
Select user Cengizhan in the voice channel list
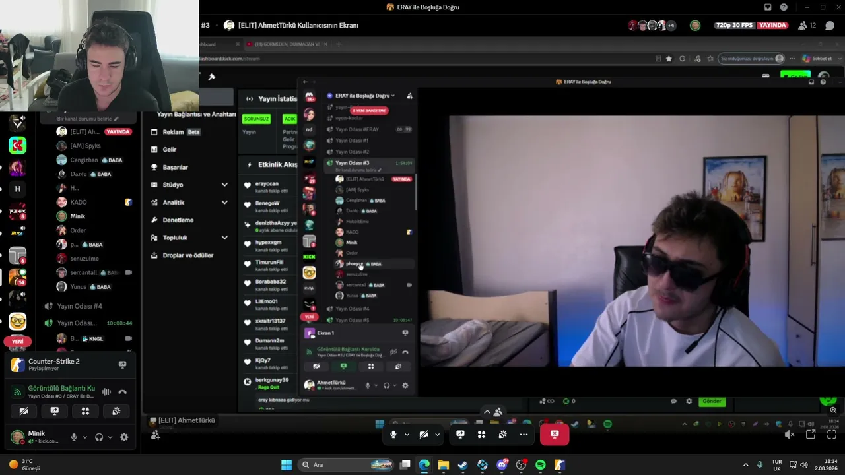[84, 160]
